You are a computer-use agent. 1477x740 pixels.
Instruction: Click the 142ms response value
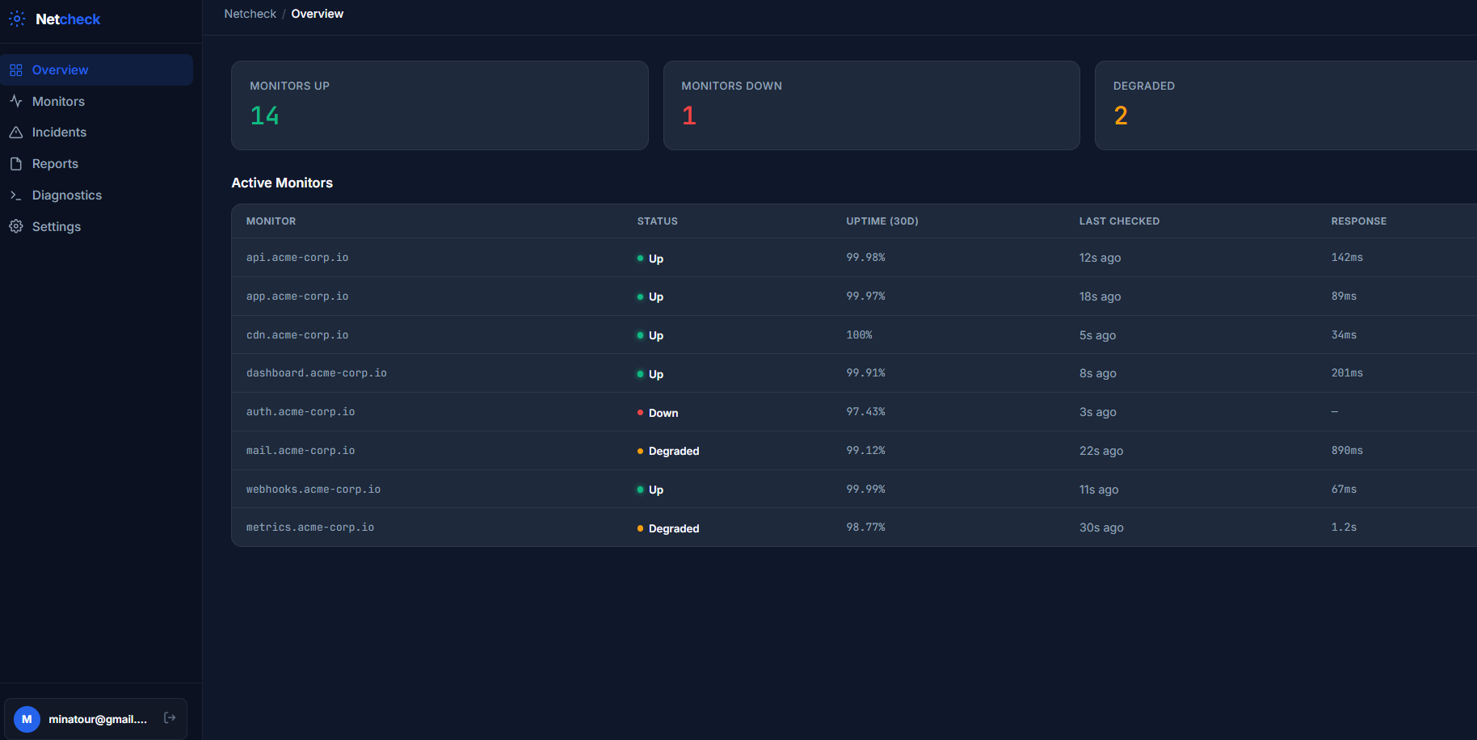coord(1347,258)
